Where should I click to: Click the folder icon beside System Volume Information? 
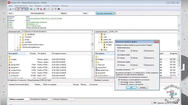pyautogui.click(x=20, y=45)
